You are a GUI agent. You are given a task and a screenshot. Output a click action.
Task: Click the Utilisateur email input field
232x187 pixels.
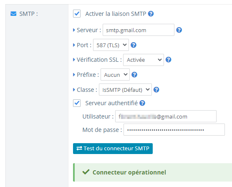tap(166, 116)
